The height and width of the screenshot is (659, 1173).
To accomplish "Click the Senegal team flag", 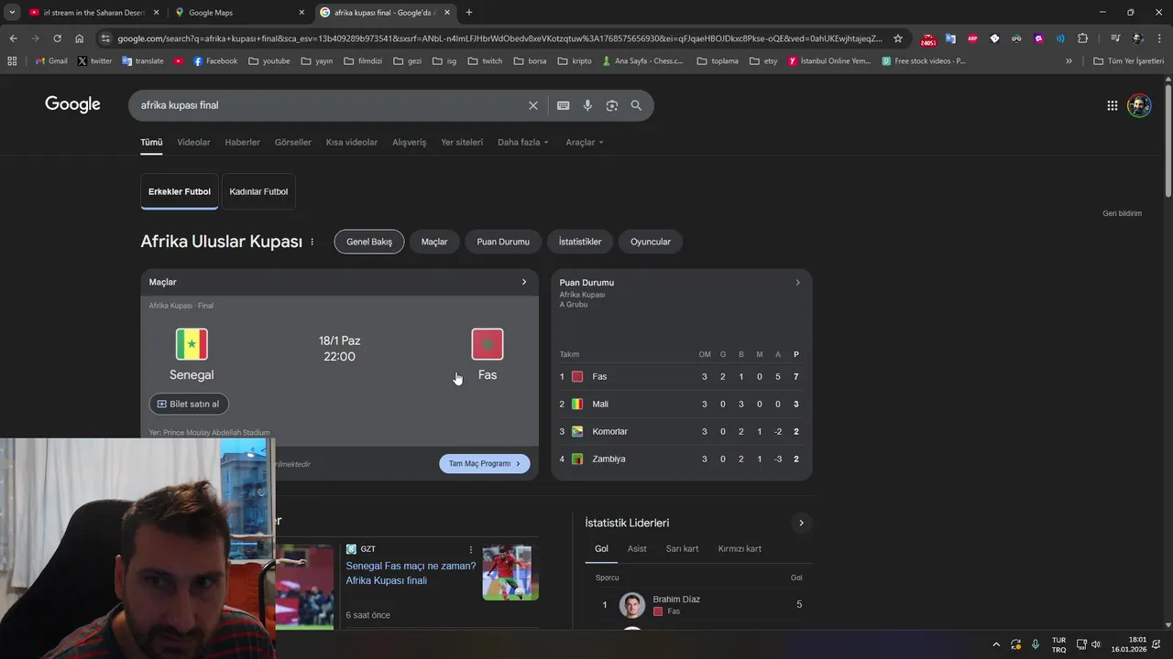I will point(192,344).
